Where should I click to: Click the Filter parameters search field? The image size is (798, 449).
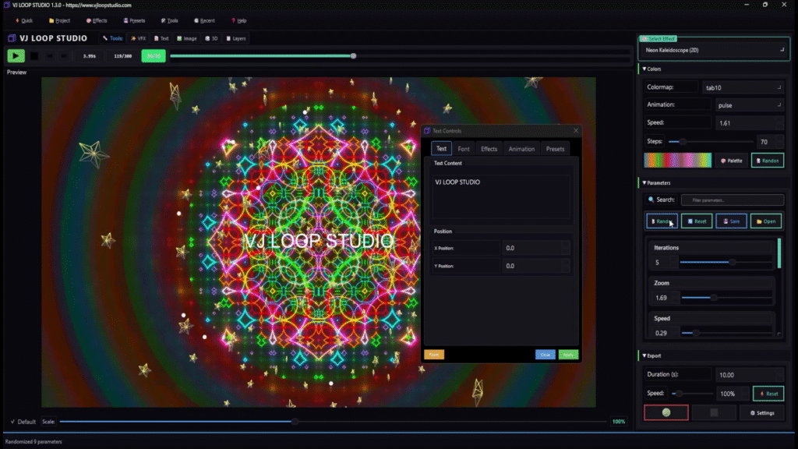click(732, 200)
